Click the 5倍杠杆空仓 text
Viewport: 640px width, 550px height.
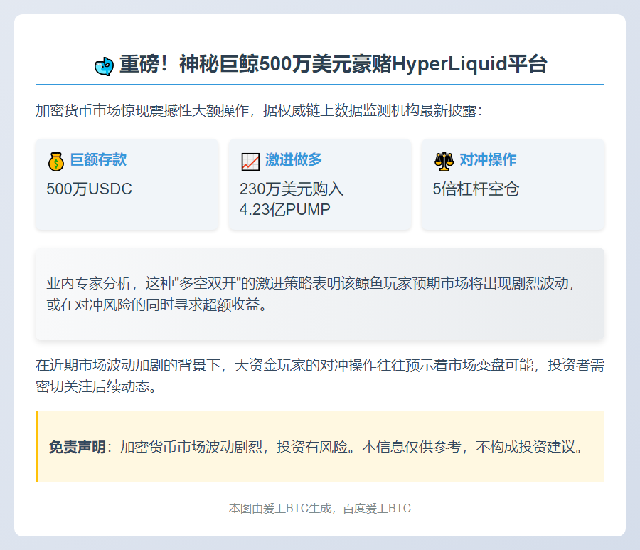[x=476, y=189]
